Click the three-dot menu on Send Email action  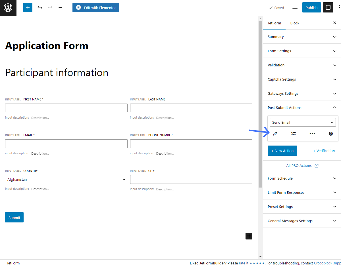(x=312, y=133)
